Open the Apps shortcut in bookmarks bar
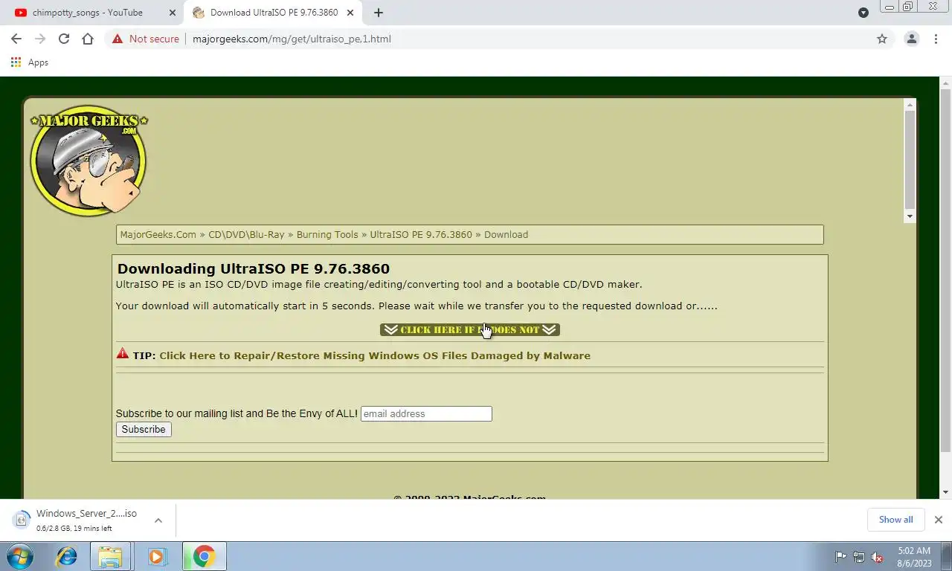The height and width of the screenshot is (571, 952). click(30, 62)
